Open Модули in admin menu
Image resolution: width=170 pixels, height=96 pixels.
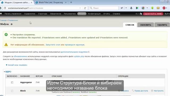pyautogui.click(x=82, y=14)
